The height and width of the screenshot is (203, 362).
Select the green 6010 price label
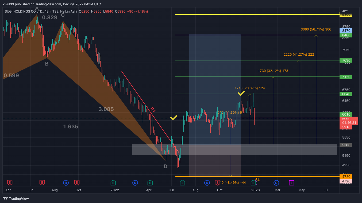[346, 114]
